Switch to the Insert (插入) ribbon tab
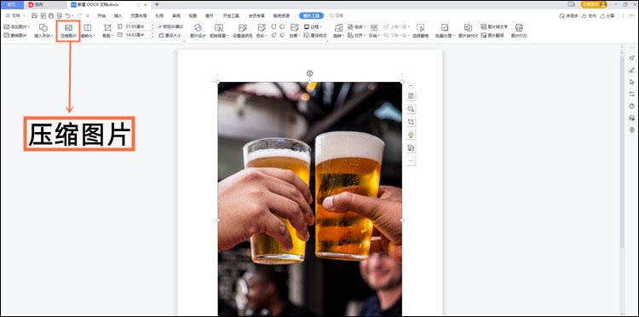The width and height of the screenshot is (639, 317). (118, 15)
